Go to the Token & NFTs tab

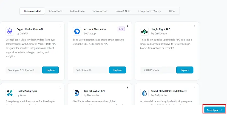pyautogui.click(x=123, y=11)
